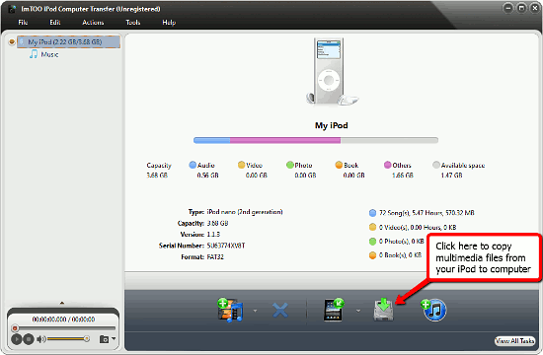Image resolution: width=543 pixels, height=355 pixels.
Task: Click the pink Others legend dot
Action: pos(388,165)
